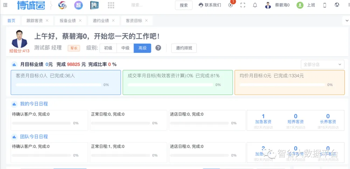Open the apps grid icon
The width and height of the screenshot is (350, 169).
pos(111,5)
